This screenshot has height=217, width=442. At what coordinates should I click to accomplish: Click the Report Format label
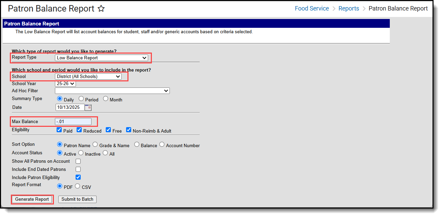tap(26, 185)
